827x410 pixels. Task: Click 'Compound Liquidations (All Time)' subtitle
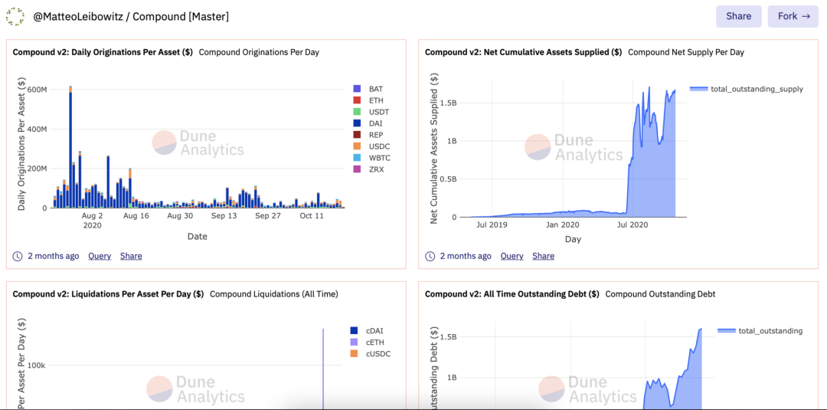(273, 294)
